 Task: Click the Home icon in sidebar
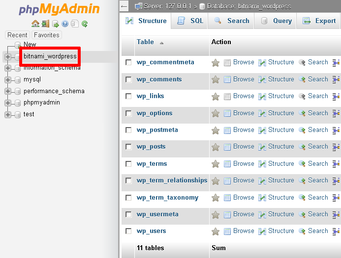pyautogui.click(x=35, y=24)
